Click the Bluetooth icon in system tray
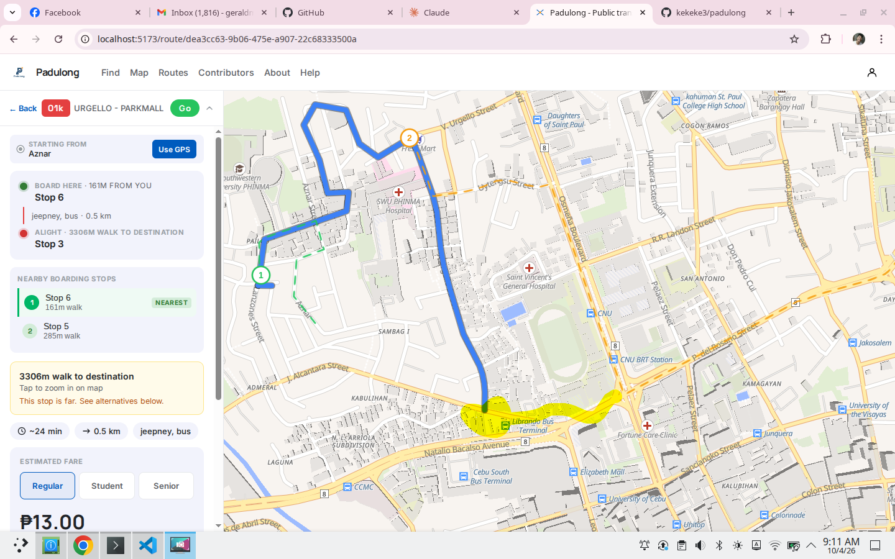This screenshot has height=559, width=895. point(719,545)
